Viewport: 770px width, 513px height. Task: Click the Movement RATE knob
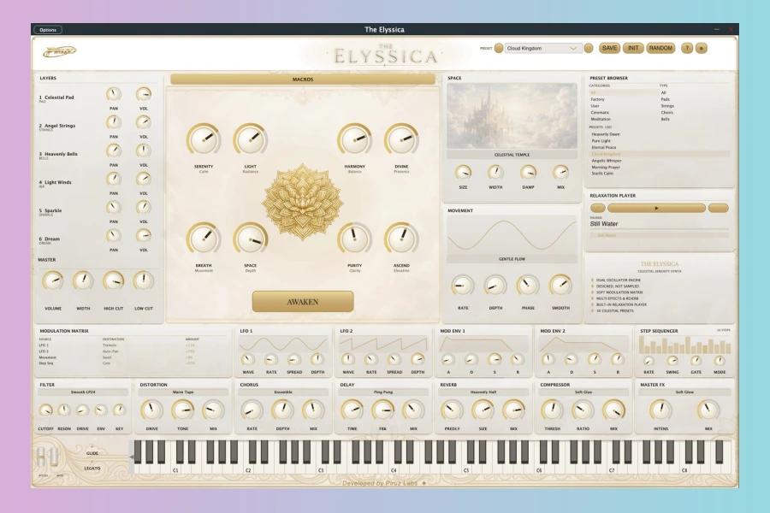coord(463,286)
